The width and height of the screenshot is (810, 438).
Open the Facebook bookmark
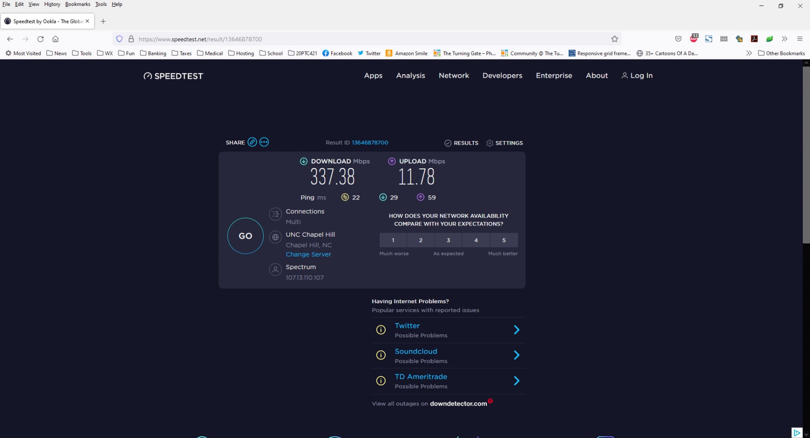coord(337,53)
